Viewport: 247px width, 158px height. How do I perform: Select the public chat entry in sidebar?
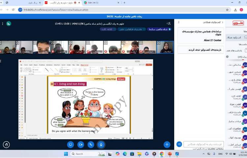pyautogui.click(x=236, y=38)
